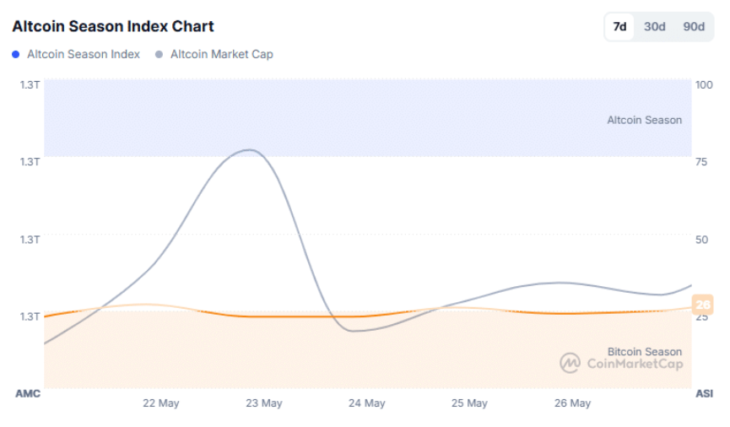Switch to the 30d time range
730x427 pixels.
(655, 27)
